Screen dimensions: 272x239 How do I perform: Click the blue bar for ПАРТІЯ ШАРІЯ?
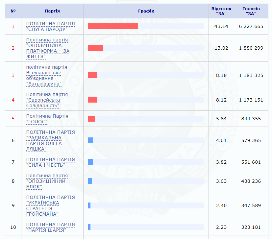pyautogui.click(x=89, y=227)
